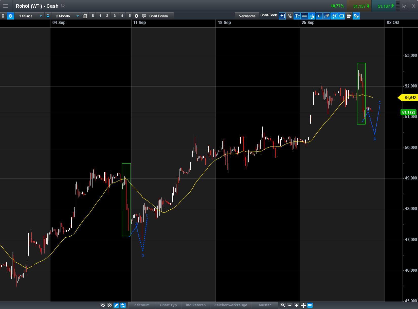
Task: Enable crosshair mode in the bottom toolbar
Action: tap(303, 305)
